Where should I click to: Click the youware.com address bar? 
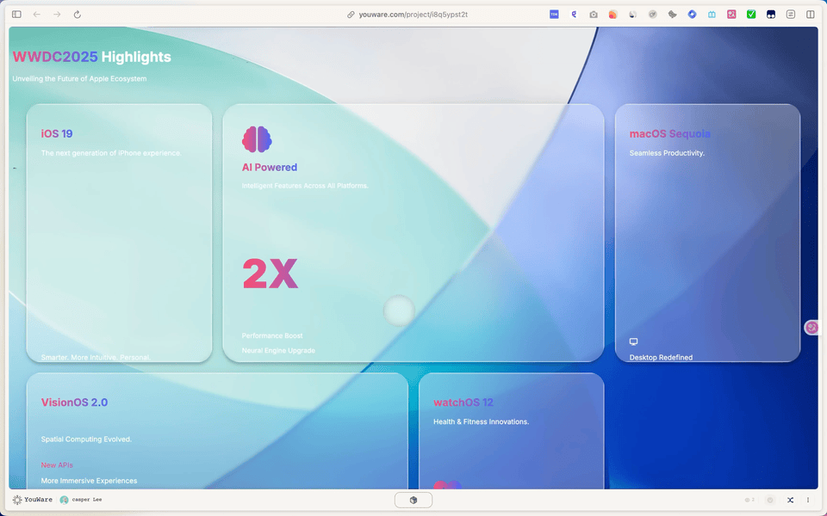click(x=413, y=15)
